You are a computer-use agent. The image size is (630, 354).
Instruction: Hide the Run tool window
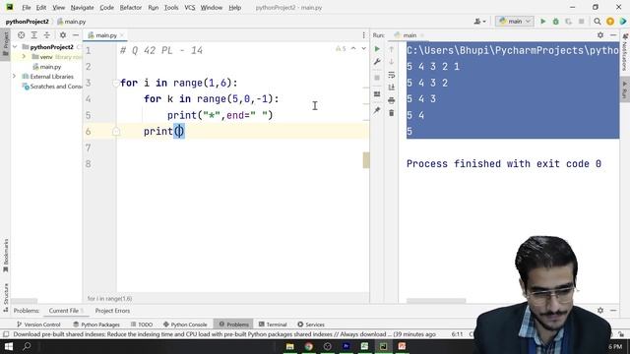(613, 35)
